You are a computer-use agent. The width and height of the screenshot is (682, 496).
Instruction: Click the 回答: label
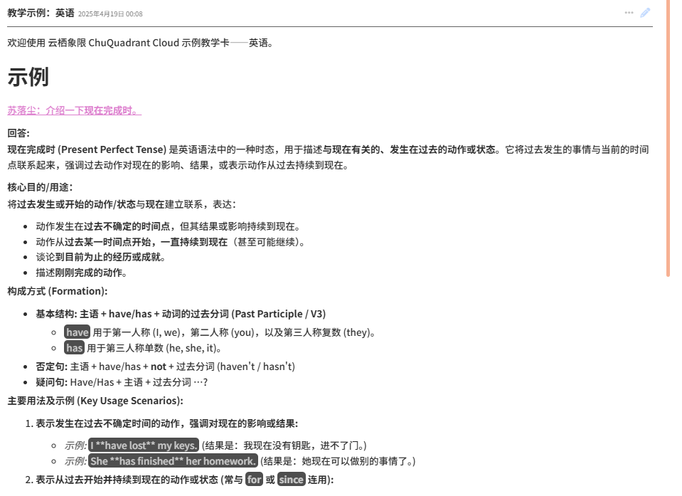pos(18,133)
